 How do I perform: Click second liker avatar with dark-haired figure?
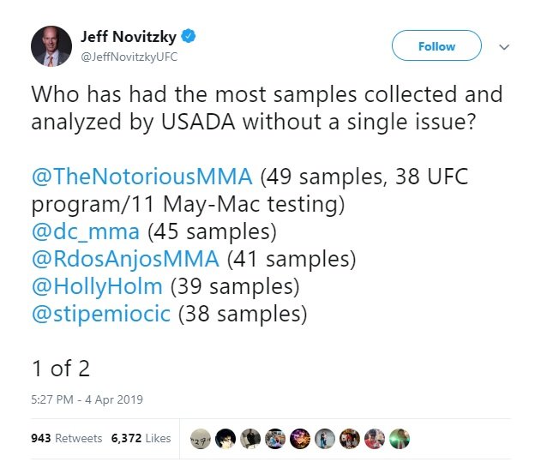[x=225, y=438]
